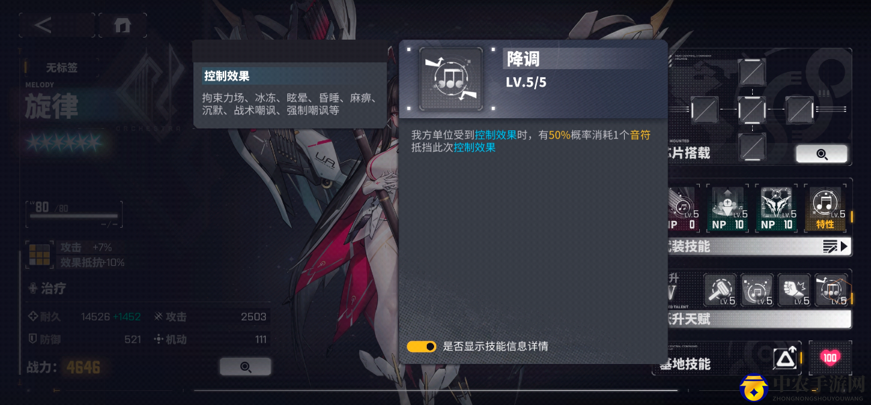The height and width of the screenshot is (405, 871).
Task: Select the skull armor skill NP 10
Action: click(777, 209)
